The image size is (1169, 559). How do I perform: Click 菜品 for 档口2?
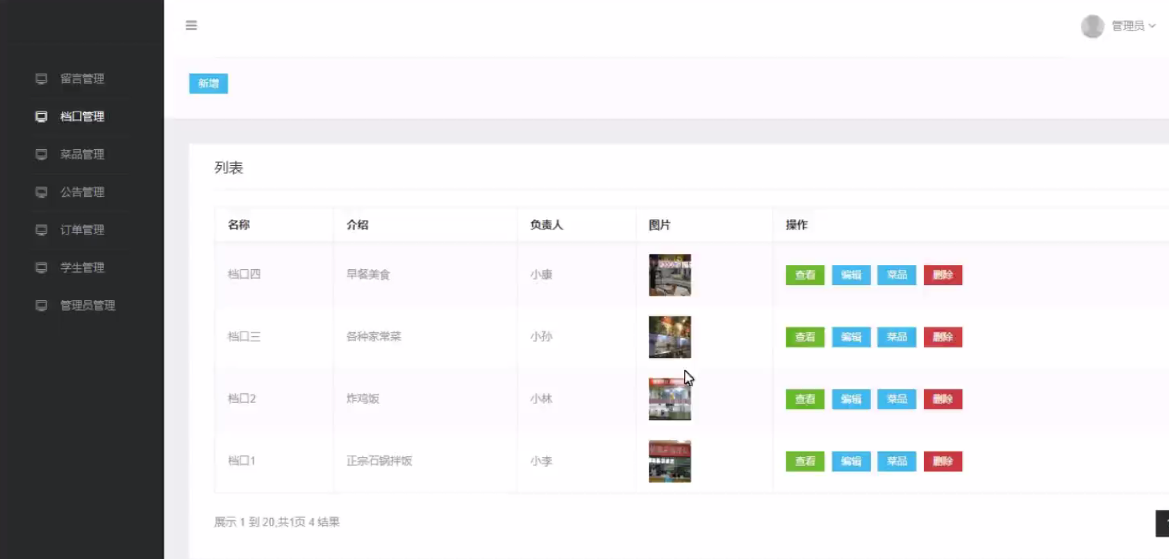(897, 399)
